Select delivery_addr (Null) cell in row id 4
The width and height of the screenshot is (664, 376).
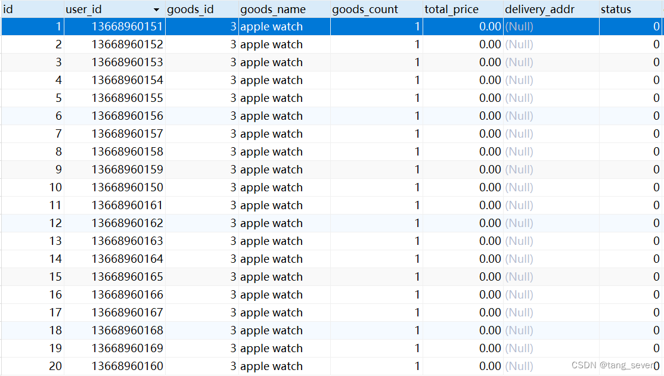pos(551,80)
